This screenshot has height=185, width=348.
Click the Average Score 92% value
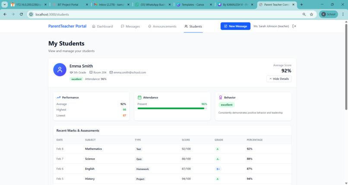coord(286,71)
